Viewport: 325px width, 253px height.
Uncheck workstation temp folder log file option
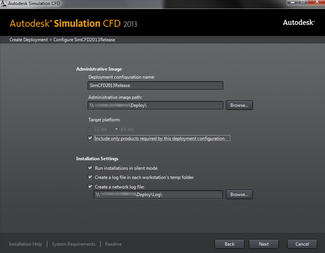90,177
